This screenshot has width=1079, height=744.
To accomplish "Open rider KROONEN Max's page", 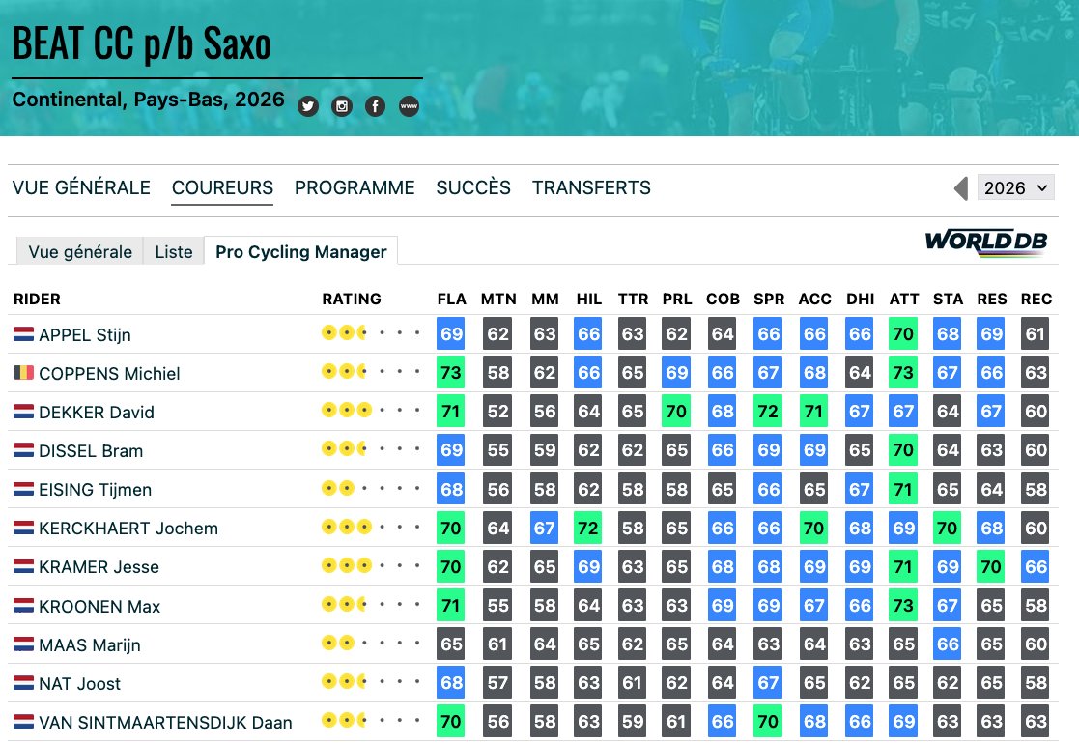I will click(x=99, y=607).
